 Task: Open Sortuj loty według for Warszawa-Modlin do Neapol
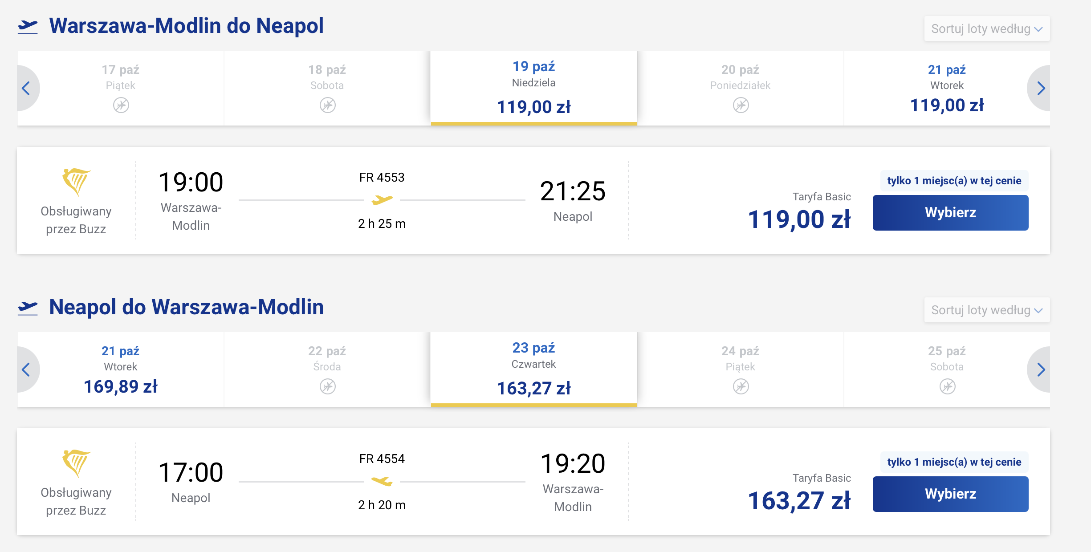[x=987, y=29]
